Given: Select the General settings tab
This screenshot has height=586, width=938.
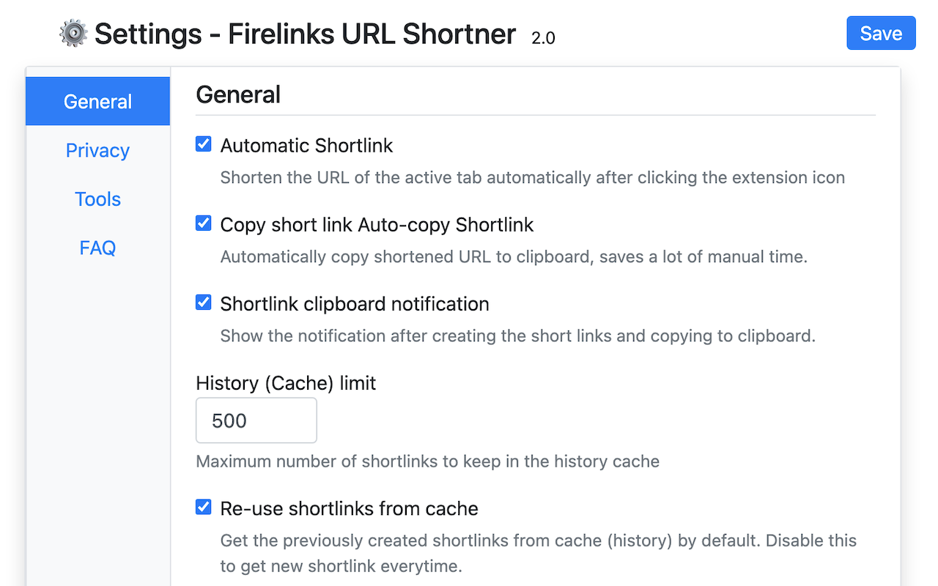Looking at the screenshot, I should pyautogui.click(x=97, y=101).
